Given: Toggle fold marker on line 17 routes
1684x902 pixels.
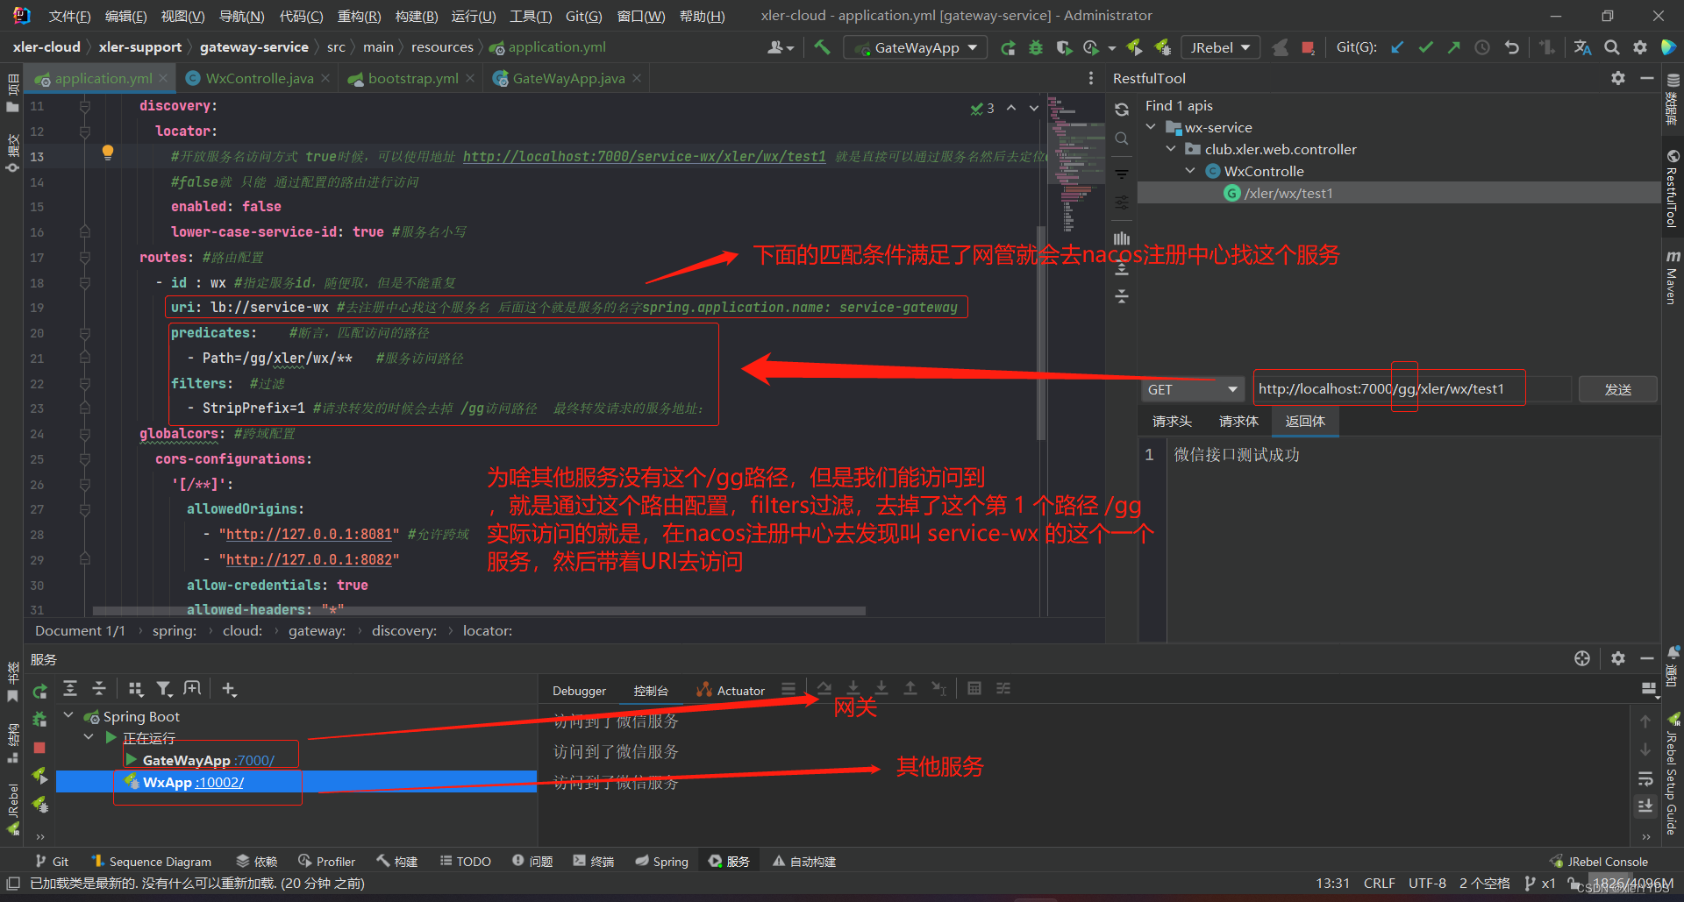Looking at the screenshot, I should [x=85, y=258].
